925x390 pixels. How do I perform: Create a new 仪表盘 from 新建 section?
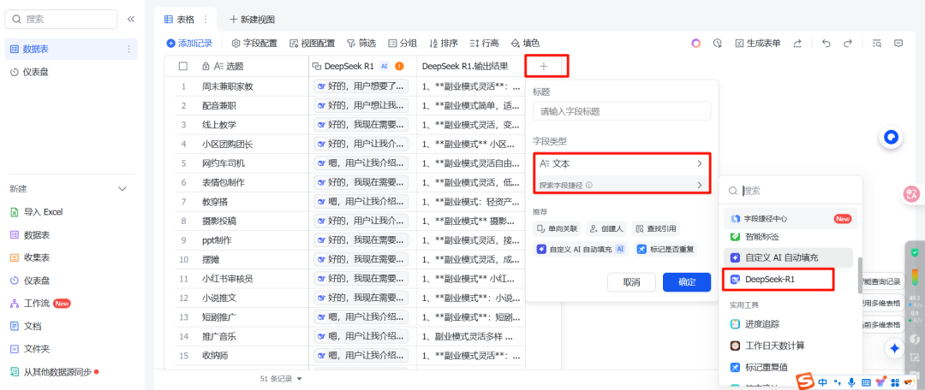pos(32,281)
